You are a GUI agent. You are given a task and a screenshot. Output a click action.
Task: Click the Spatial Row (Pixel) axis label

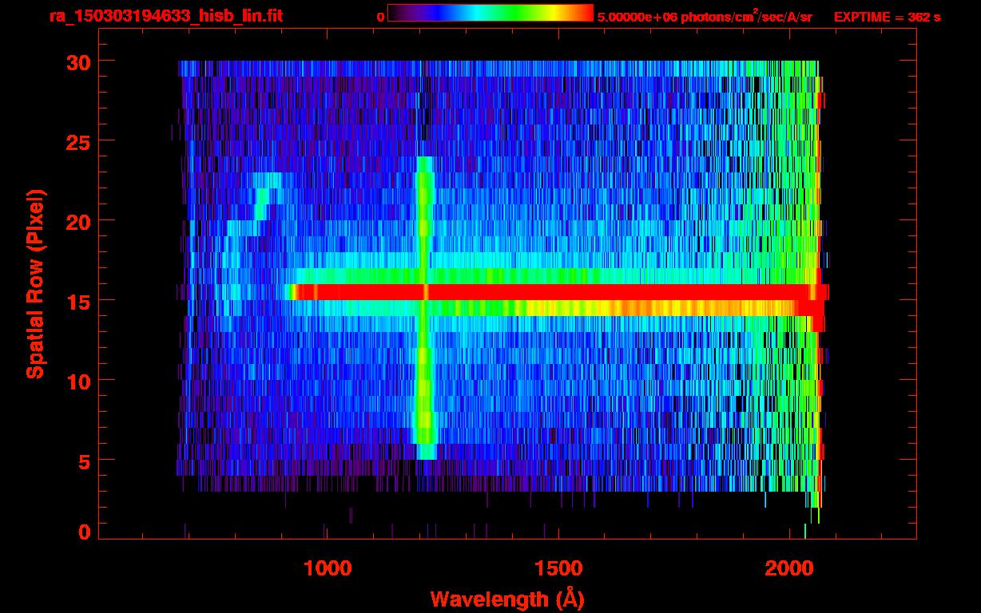click(35, 284)
